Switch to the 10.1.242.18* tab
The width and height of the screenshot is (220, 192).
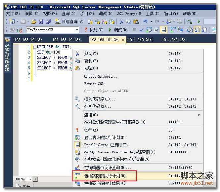tap(174, 40)
